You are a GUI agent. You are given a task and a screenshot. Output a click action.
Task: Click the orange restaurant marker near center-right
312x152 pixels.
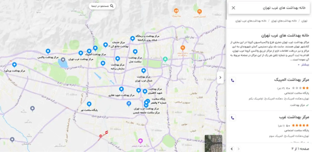tap(183, 48)
